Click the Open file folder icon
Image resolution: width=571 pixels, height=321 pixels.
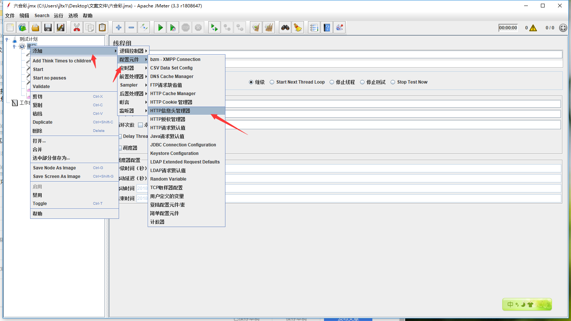(35, 27)
